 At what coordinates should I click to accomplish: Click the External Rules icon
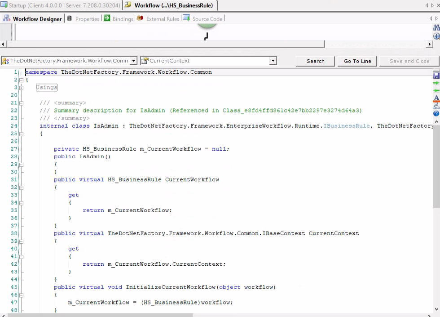(140, 18)
